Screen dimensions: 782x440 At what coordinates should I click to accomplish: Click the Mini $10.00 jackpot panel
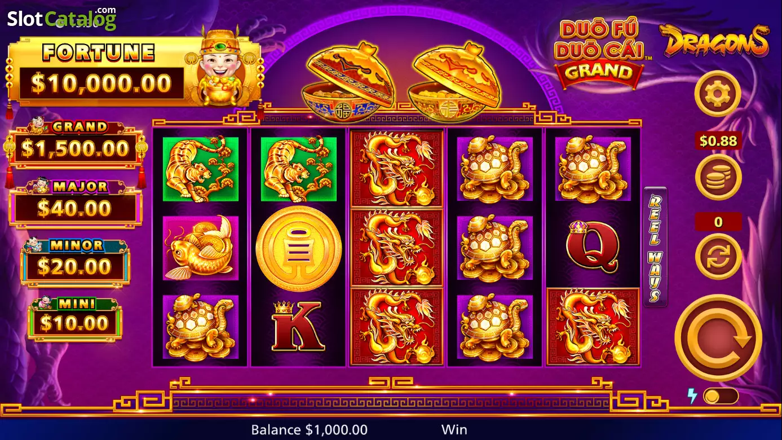tap(74, 319)
